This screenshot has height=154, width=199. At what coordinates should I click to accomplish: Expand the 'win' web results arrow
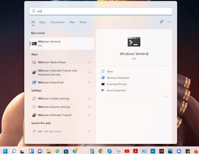(x=89, y=131)
